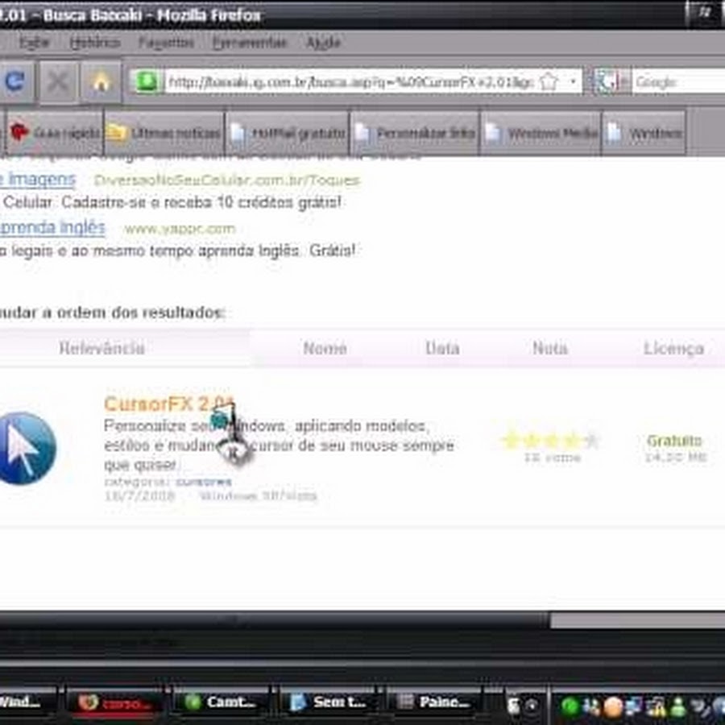
Task: Sort results by Nome
Action: tap(325, 348)
